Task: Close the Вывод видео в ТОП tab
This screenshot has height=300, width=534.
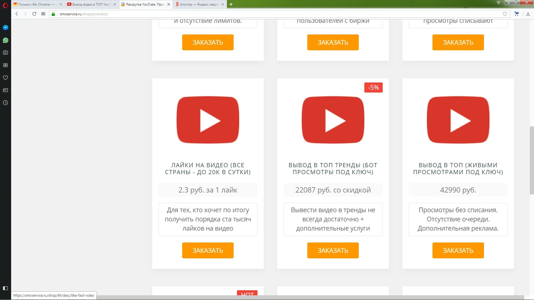Action: 115,4
